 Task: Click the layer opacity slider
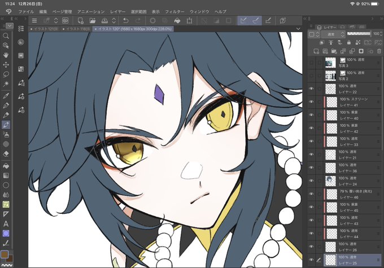tap(359, 33)
